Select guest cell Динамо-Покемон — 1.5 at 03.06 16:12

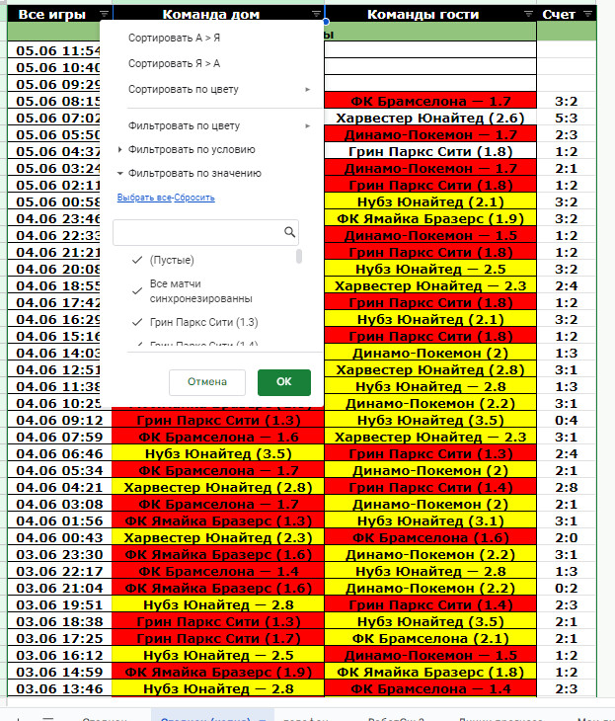point(430,655)
